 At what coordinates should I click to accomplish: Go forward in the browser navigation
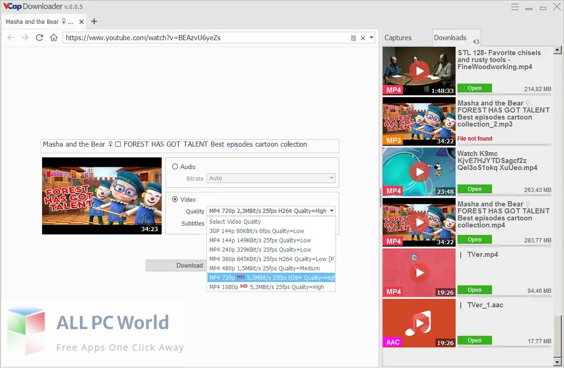25,37
